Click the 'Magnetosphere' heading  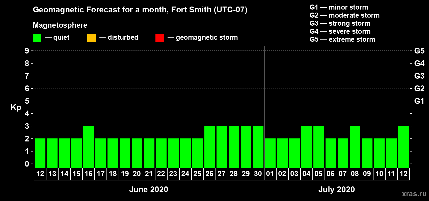pyautogui.click(x=60, y=25)
